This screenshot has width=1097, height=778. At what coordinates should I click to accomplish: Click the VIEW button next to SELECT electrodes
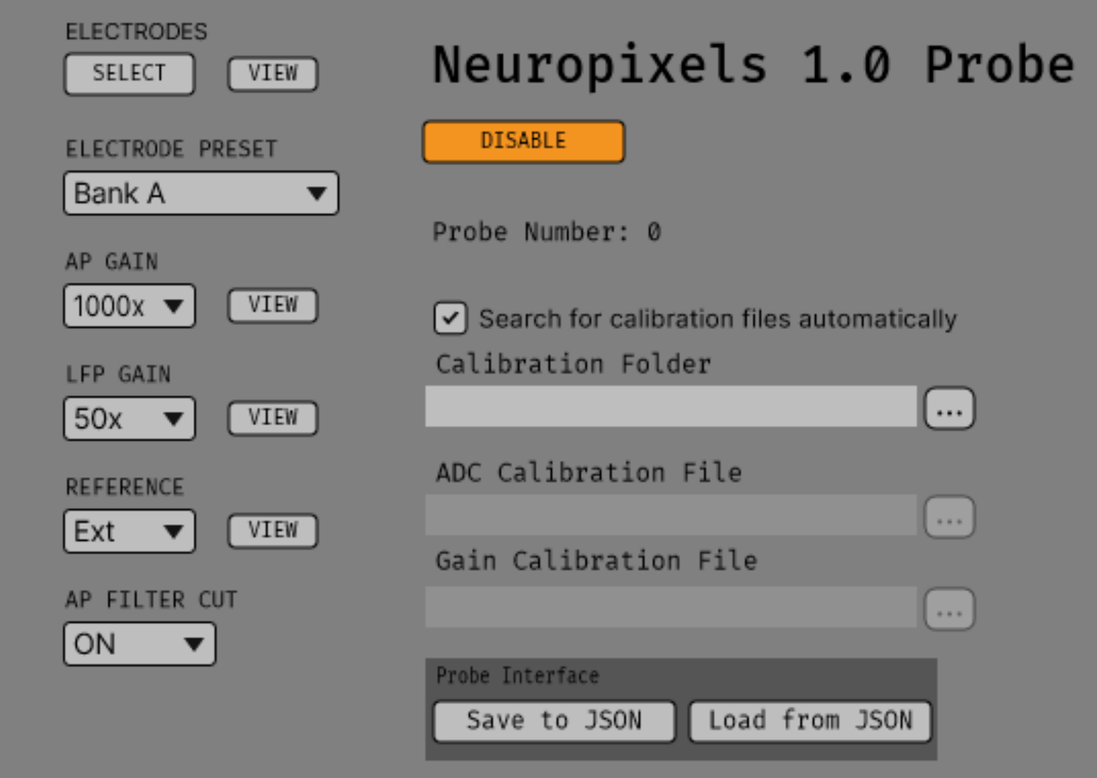click(x=273, y=73)
